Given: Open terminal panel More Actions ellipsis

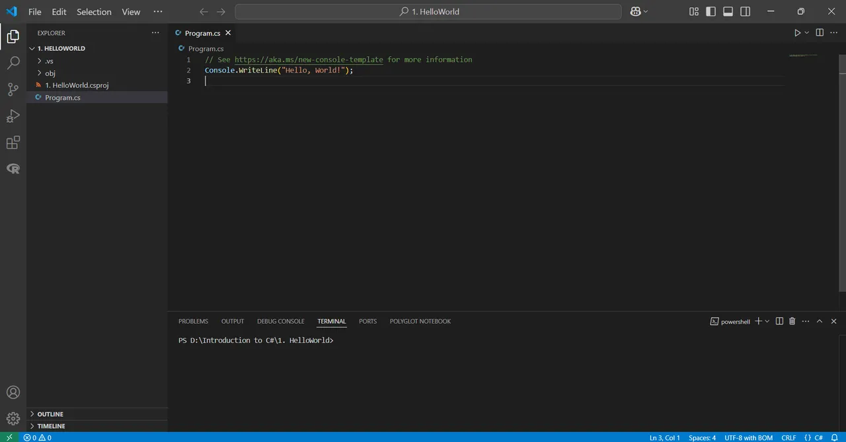Looking at the screenshot, I should pyautogui.click(x=806, y=321).
